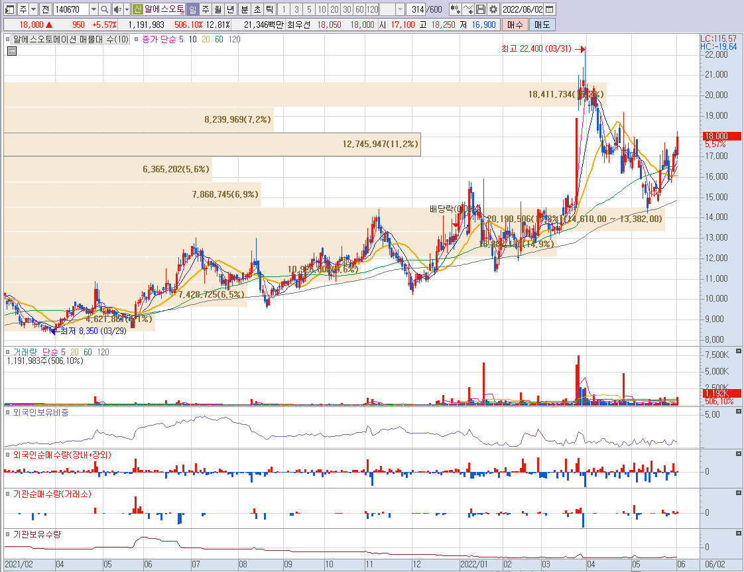Viewport: 744px width, 572px height.
Task: Click the panel layout icon at toolbar start
Action: tap(10, 9)
